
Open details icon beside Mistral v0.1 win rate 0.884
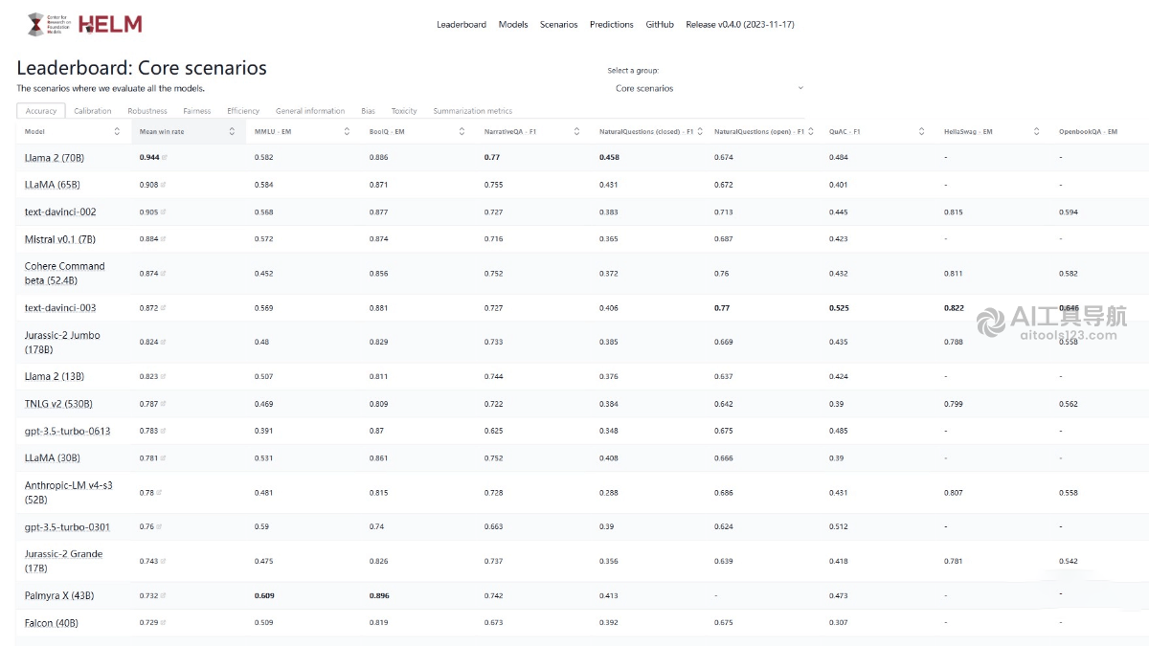[165, 239]
